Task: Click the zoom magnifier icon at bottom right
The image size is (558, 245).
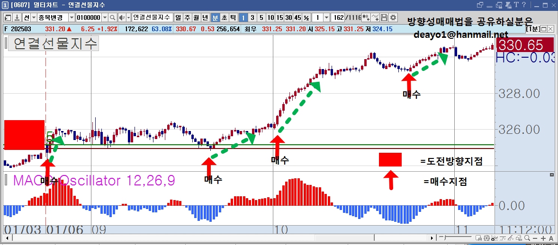Action: tap(527, 238)
